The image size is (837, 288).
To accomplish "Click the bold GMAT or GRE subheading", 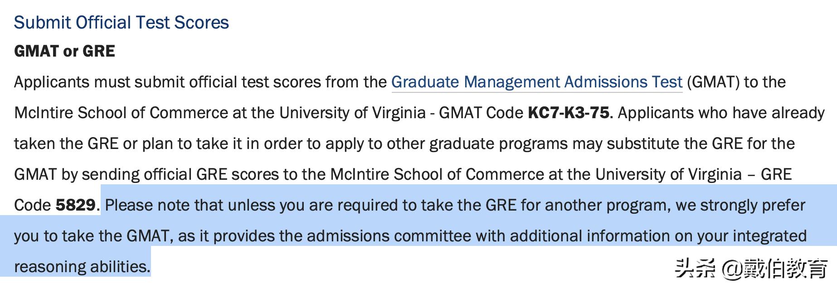I will pos(64,51).
